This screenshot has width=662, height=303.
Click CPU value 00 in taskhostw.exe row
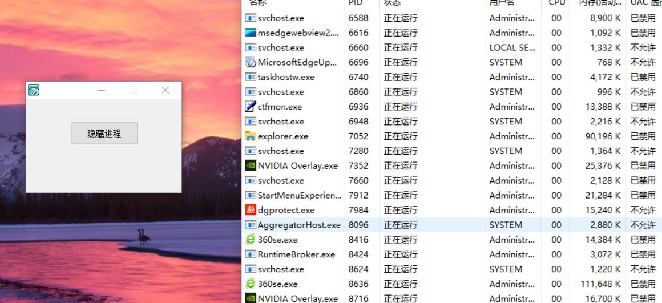[556, 77]
